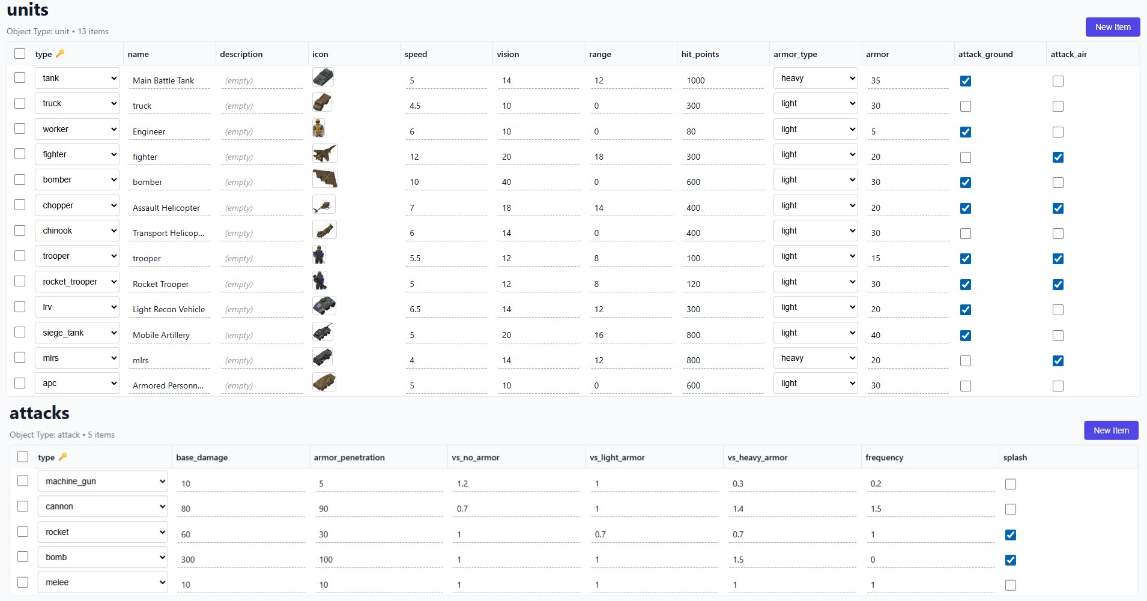
Task: Click New Item button for attacks
Action: tap(1111, 430)
